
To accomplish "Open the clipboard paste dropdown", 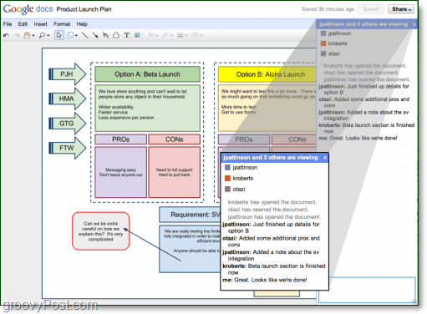I will click(29, 35).
